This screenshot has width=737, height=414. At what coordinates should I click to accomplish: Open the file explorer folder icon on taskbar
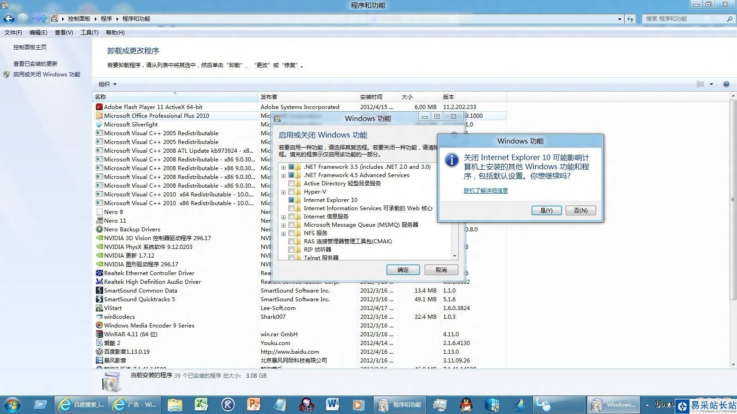[175, 405]
